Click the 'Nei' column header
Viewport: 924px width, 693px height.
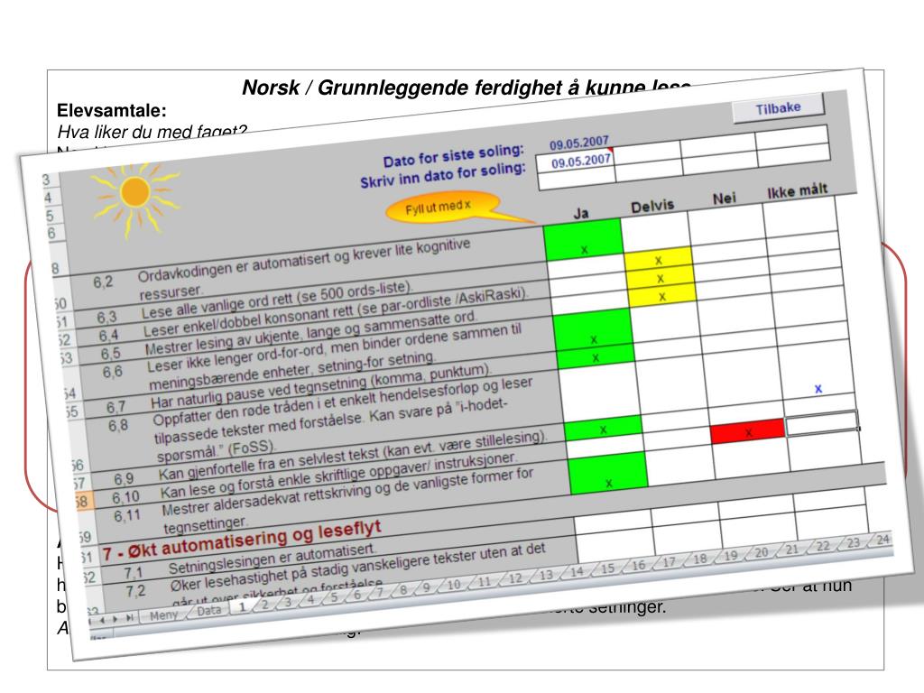point(725,198)
